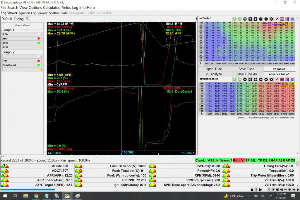Viewport: 300px width, 200px height.
Task: Open the RPM field dropdown in Graph 1
Action: 42,34
